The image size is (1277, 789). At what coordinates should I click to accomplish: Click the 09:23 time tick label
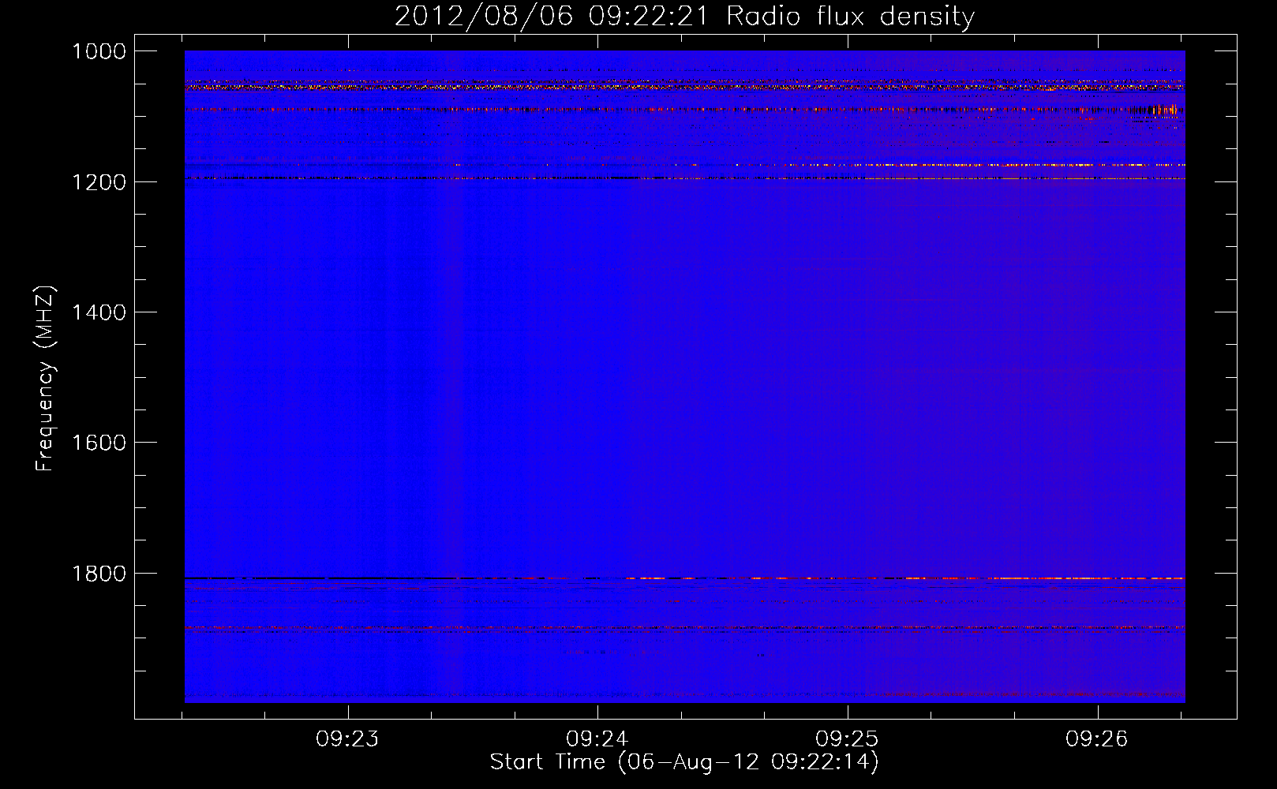pyautogui.click(x=347, y=739)
